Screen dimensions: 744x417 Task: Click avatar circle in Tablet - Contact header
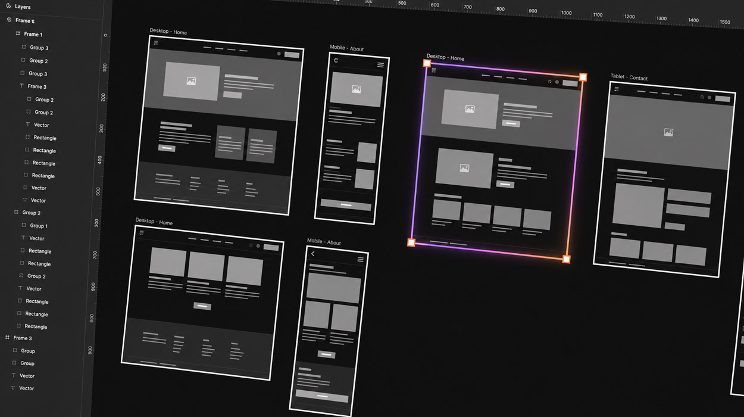click(x=709, y=98)
